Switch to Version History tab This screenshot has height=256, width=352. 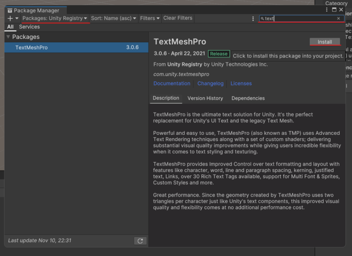pyautogui.click(x=205, y=98)
